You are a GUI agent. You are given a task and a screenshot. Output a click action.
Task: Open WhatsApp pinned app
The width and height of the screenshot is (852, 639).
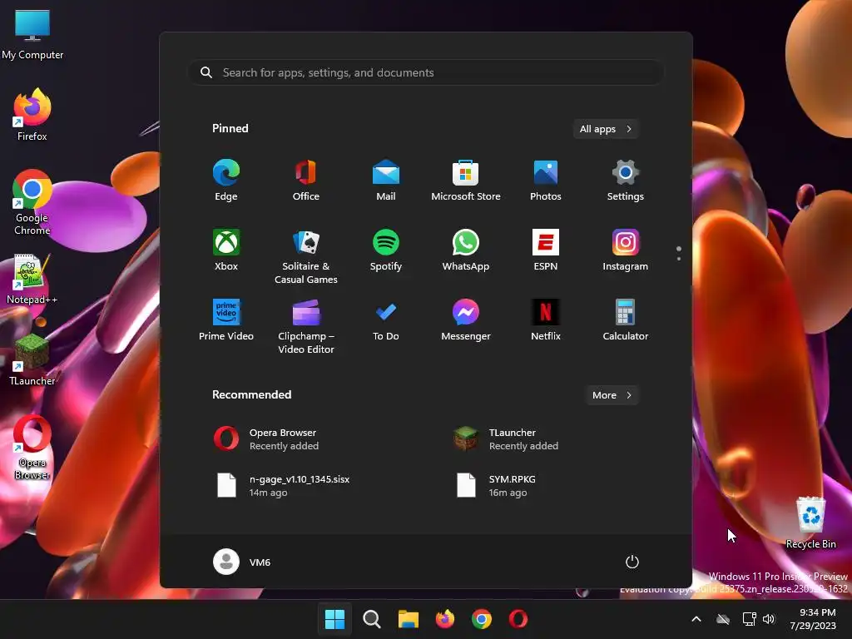tap(466, 250)
